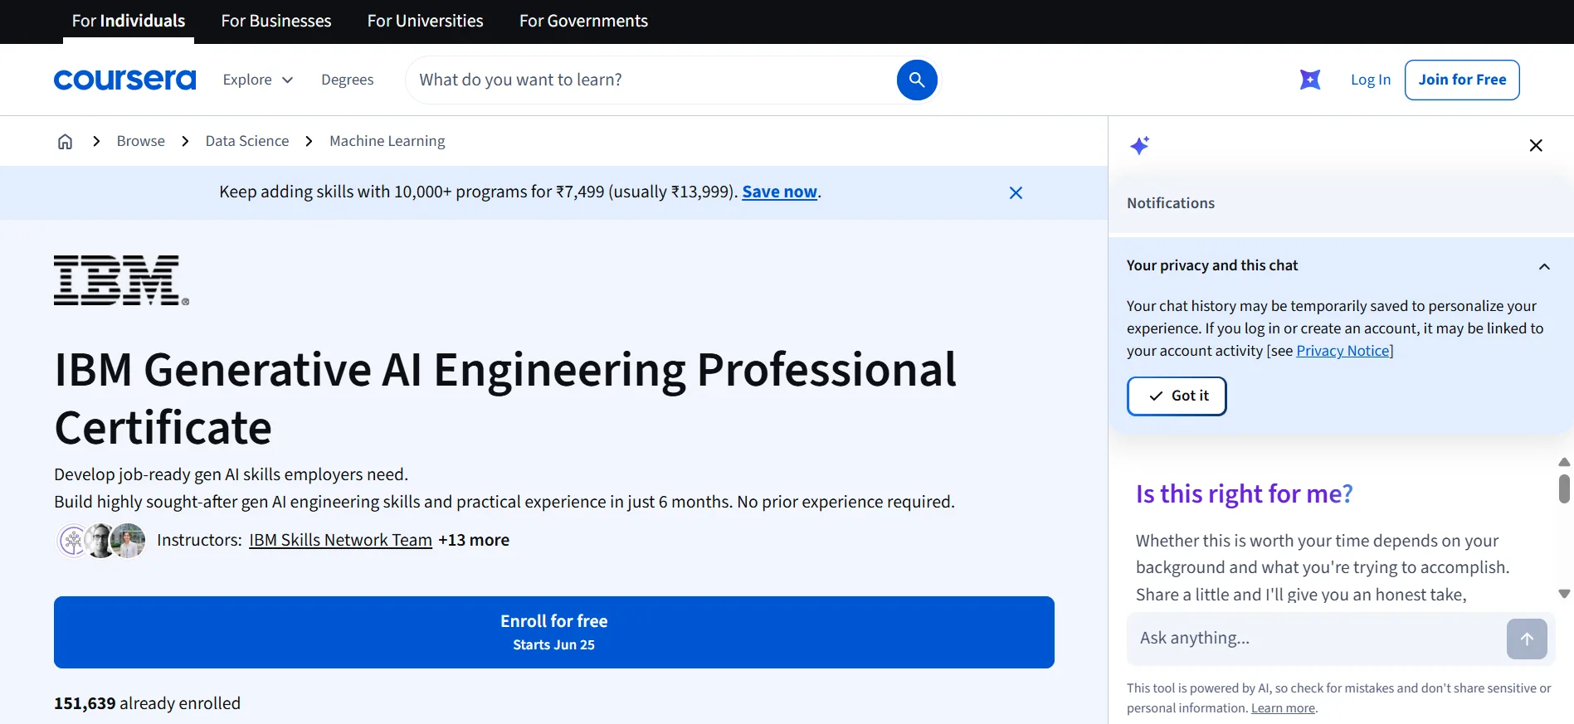
Task: Click the 'IBM Generative AI Engineering Professional Certificate' title
Action: (x=505, y=398)
